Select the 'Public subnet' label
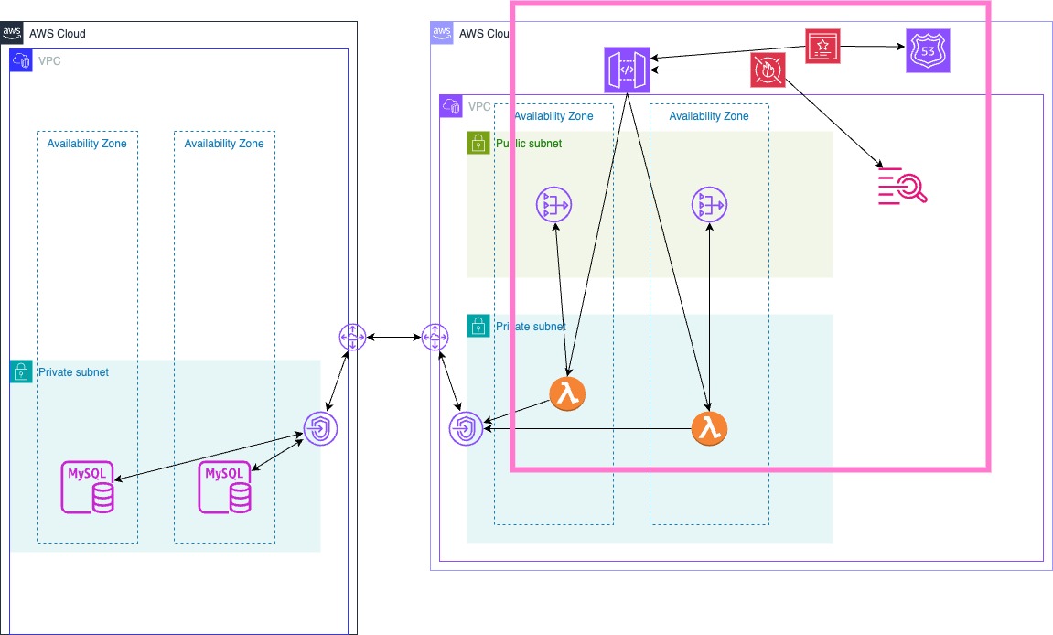1053x635 pixels. [x=529, y=143]
